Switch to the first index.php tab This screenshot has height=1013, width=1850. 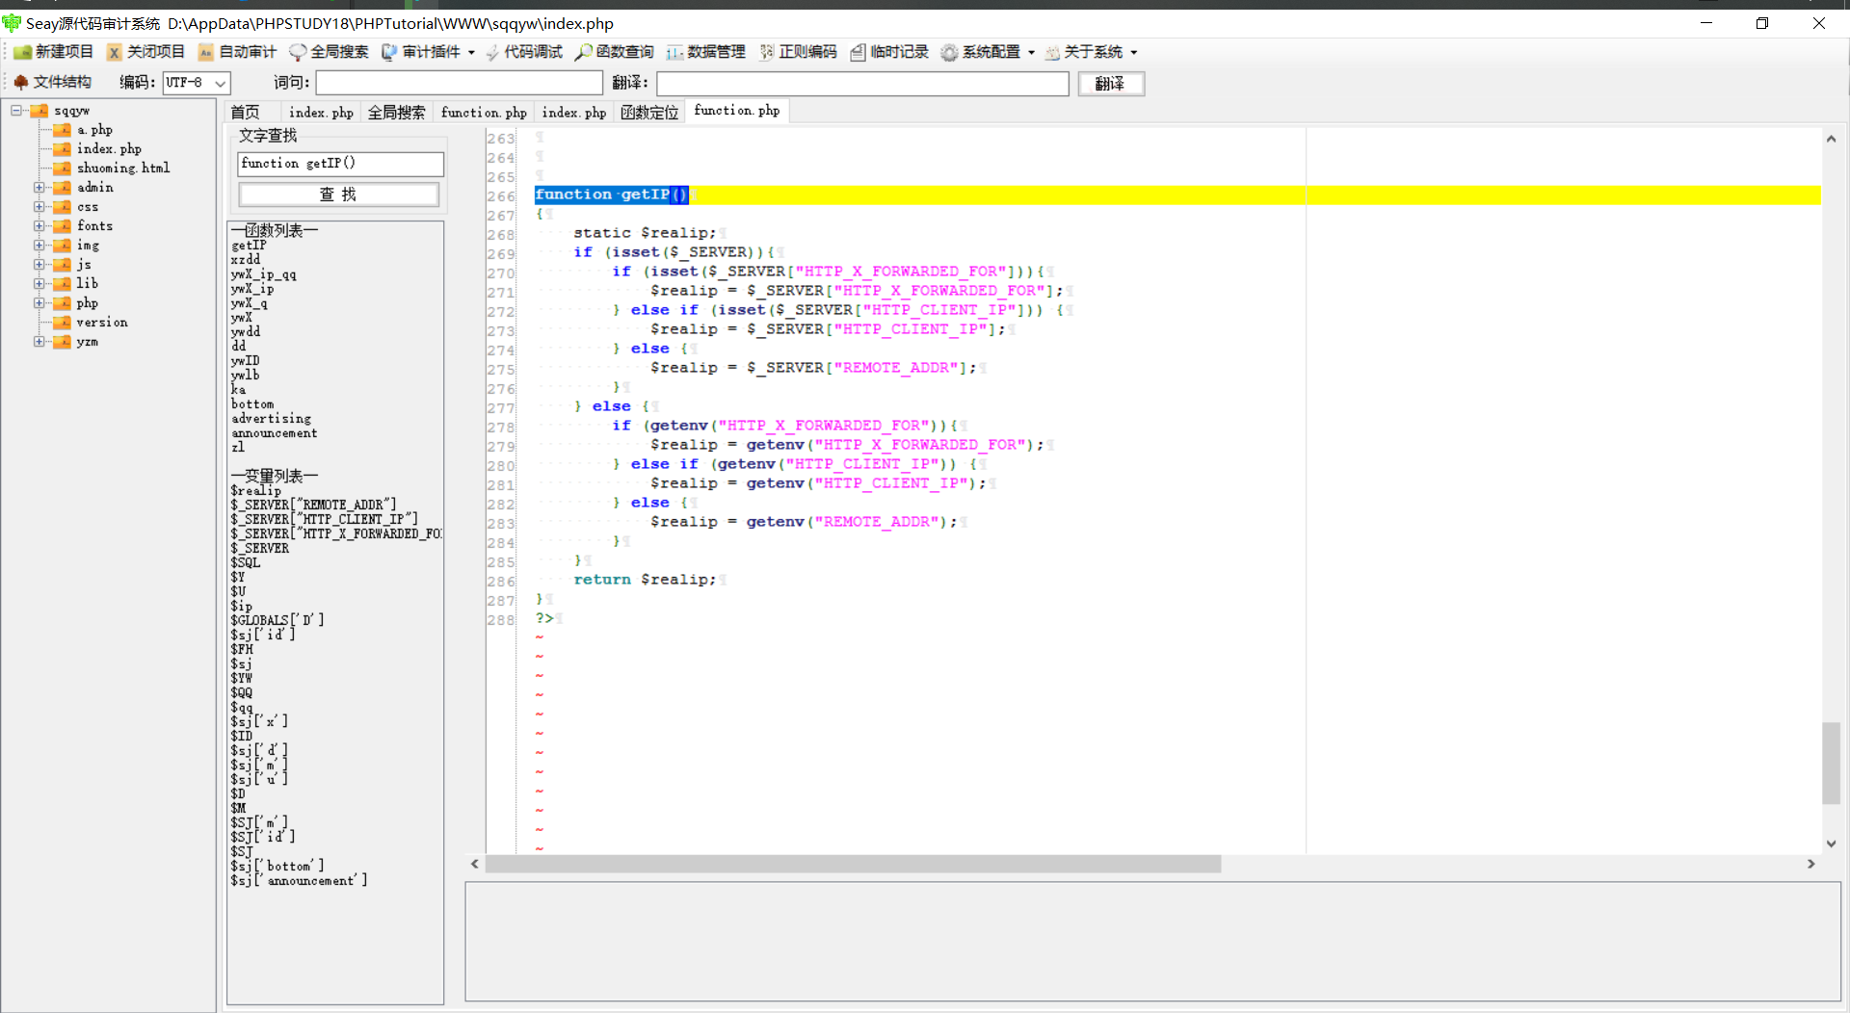pos(321,113)
